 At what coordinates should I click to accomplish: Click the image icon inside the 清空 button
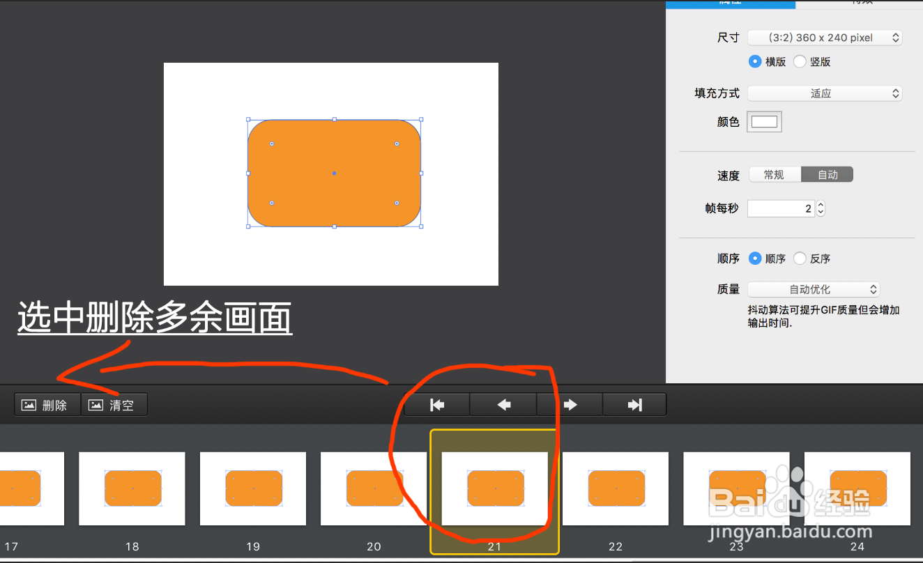(94, 404)
